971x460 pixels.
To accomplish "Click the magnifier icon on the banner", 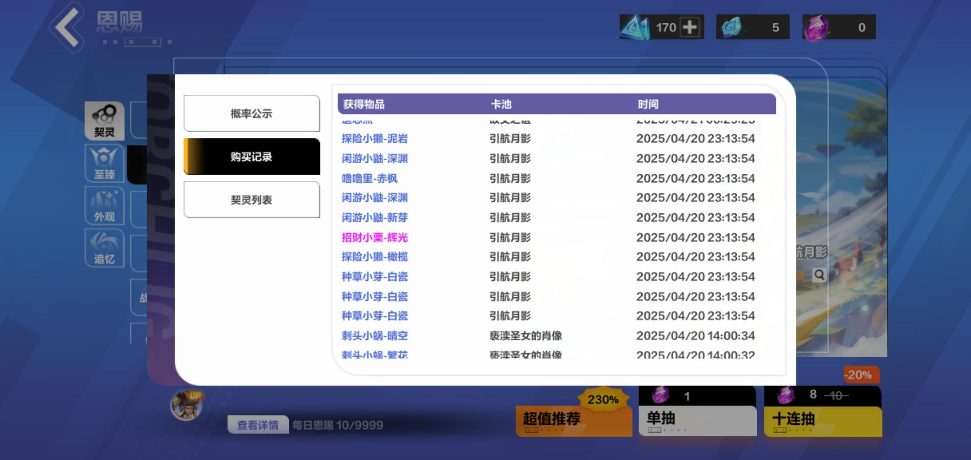I will [x=819, y=275].
